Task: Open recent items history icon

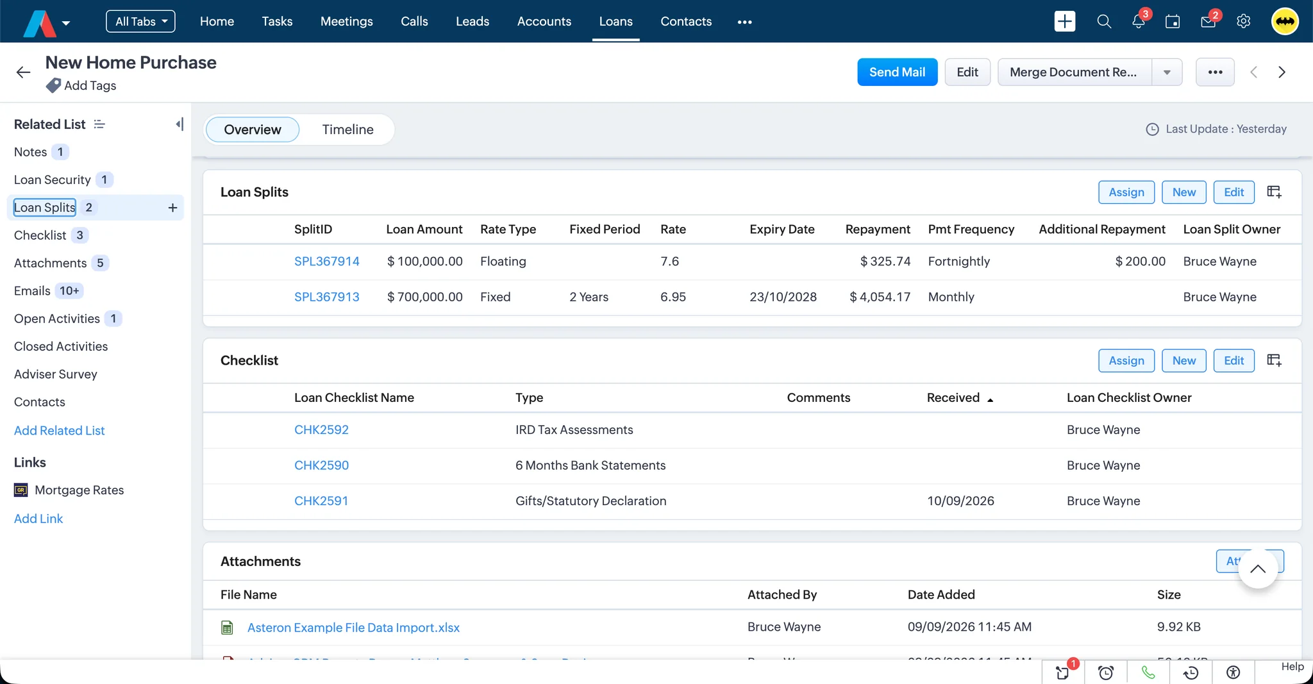Action: click(x=1191, y=672)
